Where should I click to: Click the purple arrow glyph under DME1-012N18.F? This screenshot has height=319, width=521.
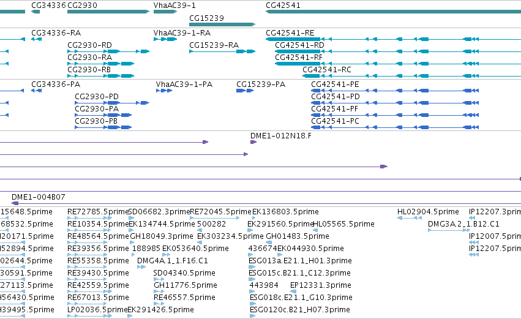253,142
